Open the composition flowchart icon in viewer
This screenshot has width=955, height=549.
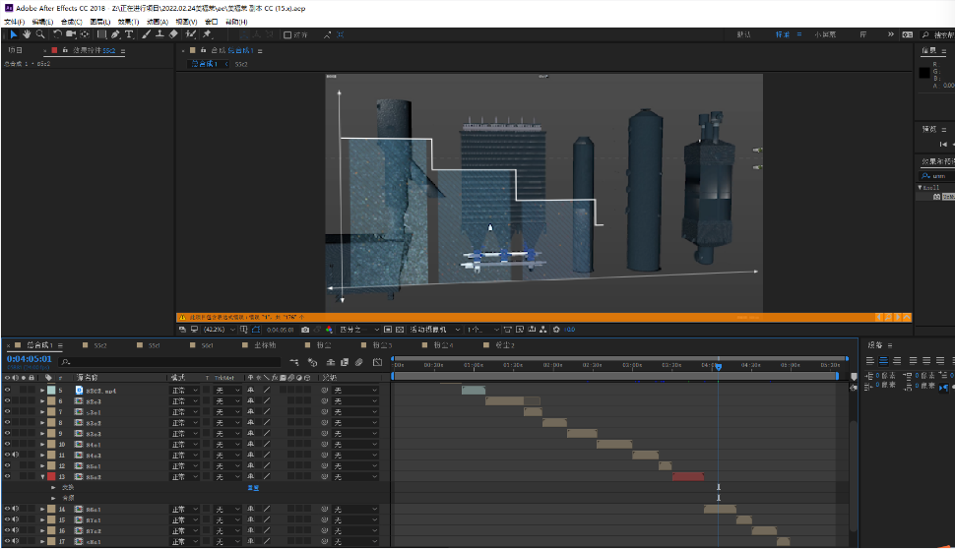(542, 330)
